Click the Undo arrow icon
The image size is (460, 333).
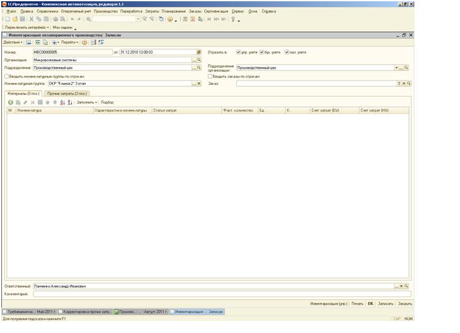tap(72, 19)
